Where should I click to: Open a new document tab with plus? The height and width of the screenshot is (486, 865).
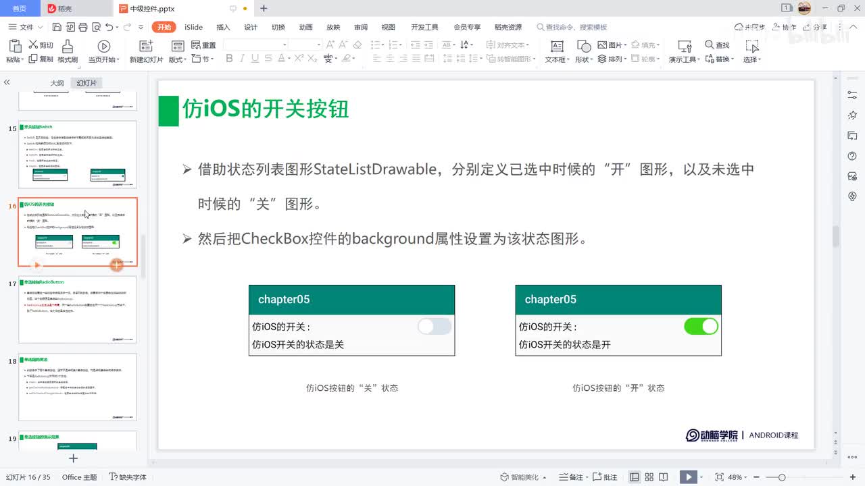point(264,8)
